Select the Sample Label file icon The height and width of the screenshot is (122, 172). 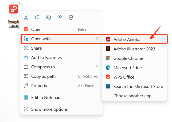pos(15,10)
